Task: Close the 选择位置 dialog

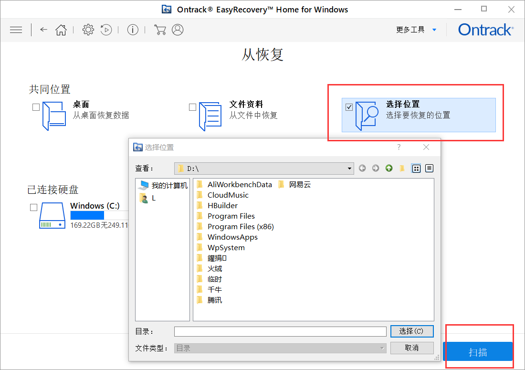Action: pos(426,147)
